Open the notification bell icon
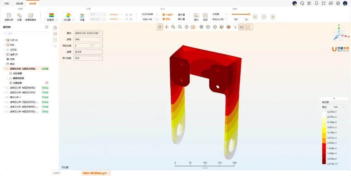 pos(316,3)
